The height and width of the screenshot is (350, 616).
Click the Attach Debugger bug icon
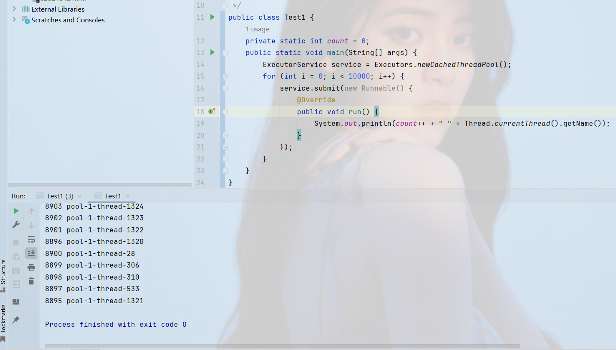point(16,256)
